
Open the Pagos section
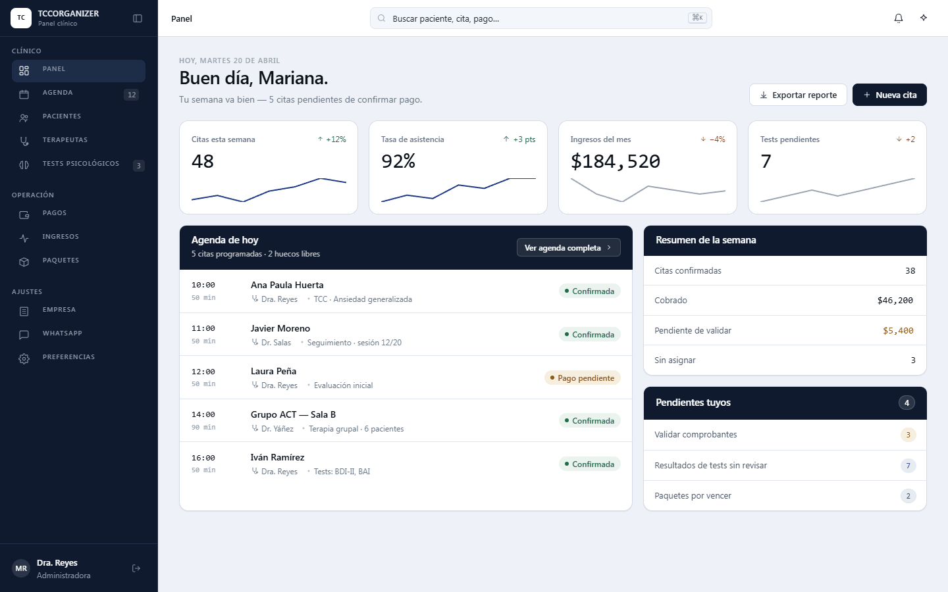pos(78,214)
